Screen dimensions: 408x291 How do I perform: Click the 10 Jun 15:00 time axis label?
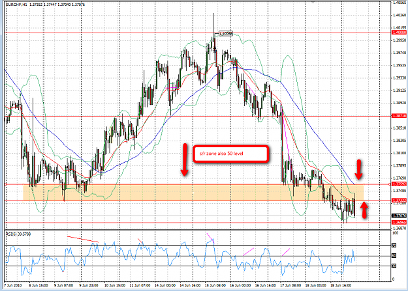coord(115,286)
